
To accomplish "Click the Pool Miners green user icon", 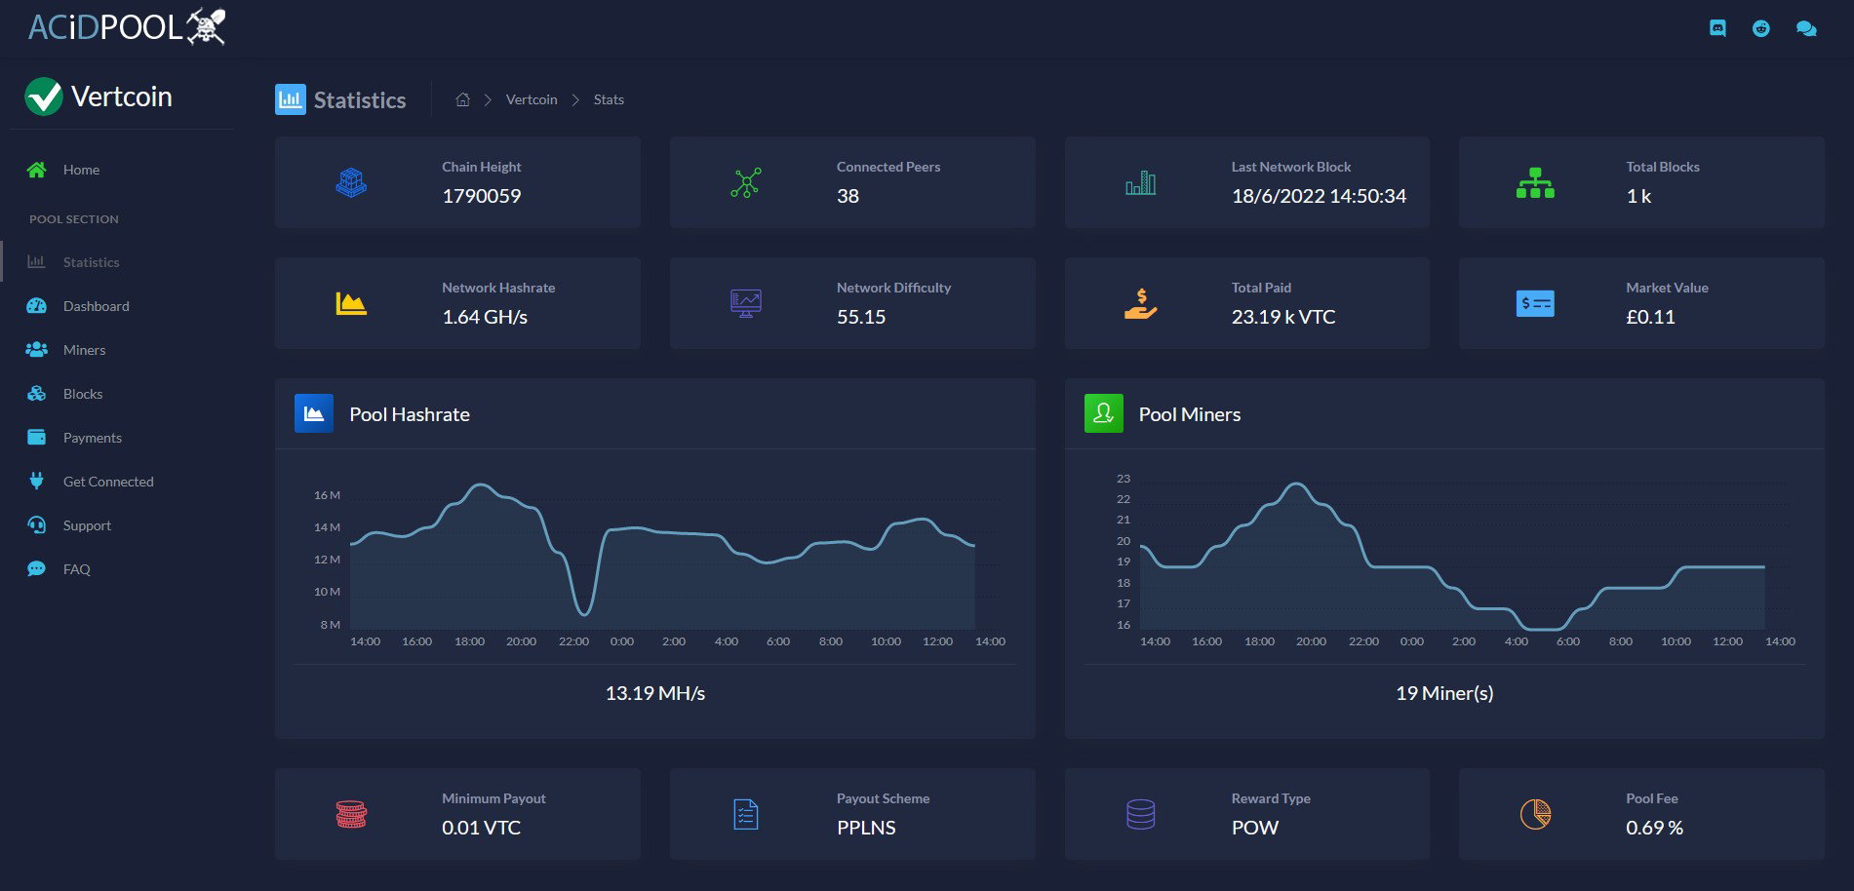I will 1104,413.
